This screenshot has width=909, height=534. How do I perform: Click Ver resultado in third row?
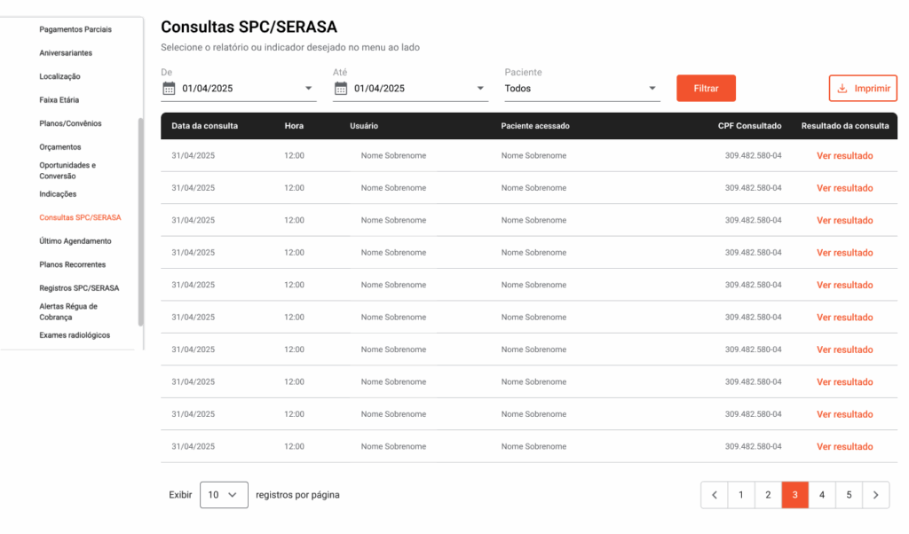coord(845,221)
